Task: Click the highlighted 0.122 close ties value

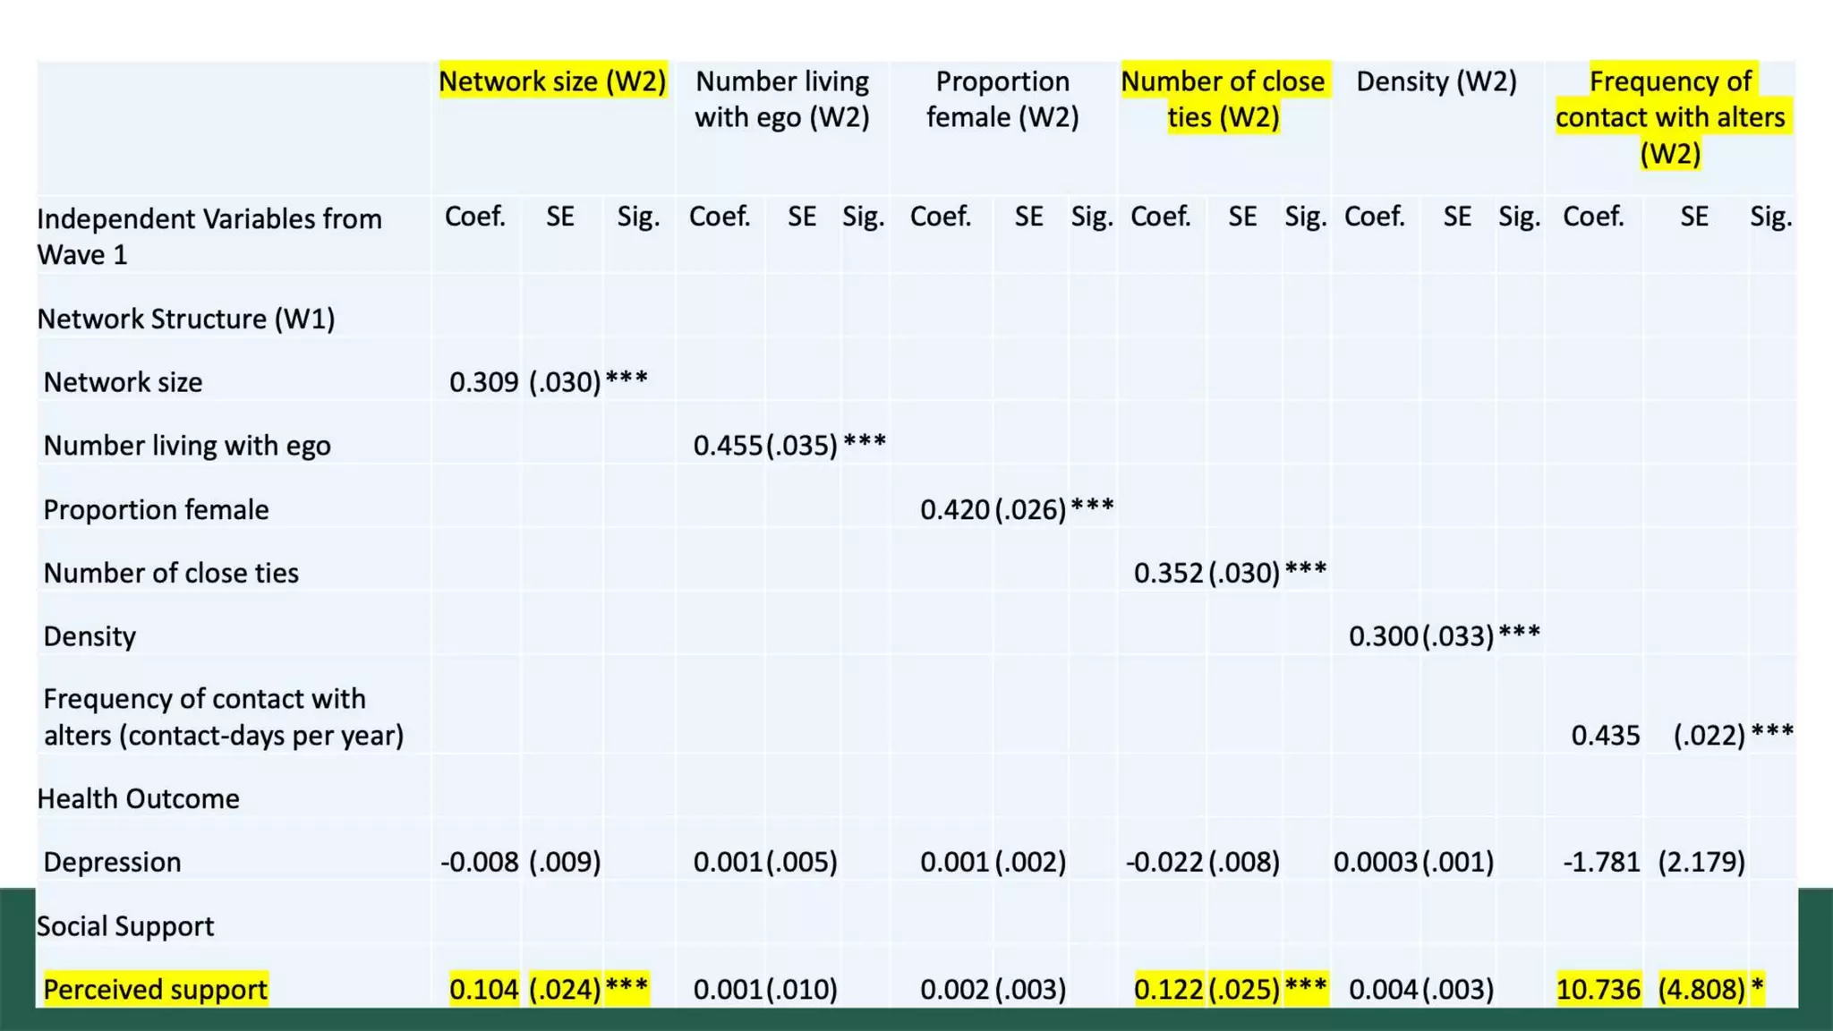Action: click(x=1168, y=989)
